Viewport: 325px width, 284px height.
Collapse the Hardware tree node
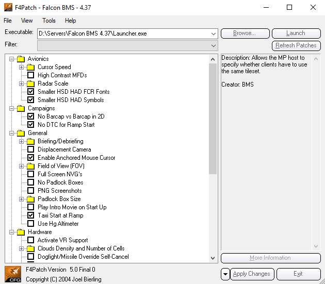11,232
